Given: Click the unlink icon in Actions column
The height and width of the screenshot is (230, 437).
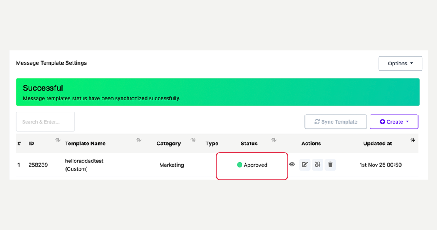Looking at the screenshot, I should (318, 165).
